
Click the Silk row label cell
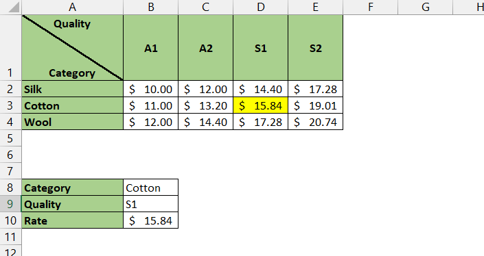click(73, 89)
